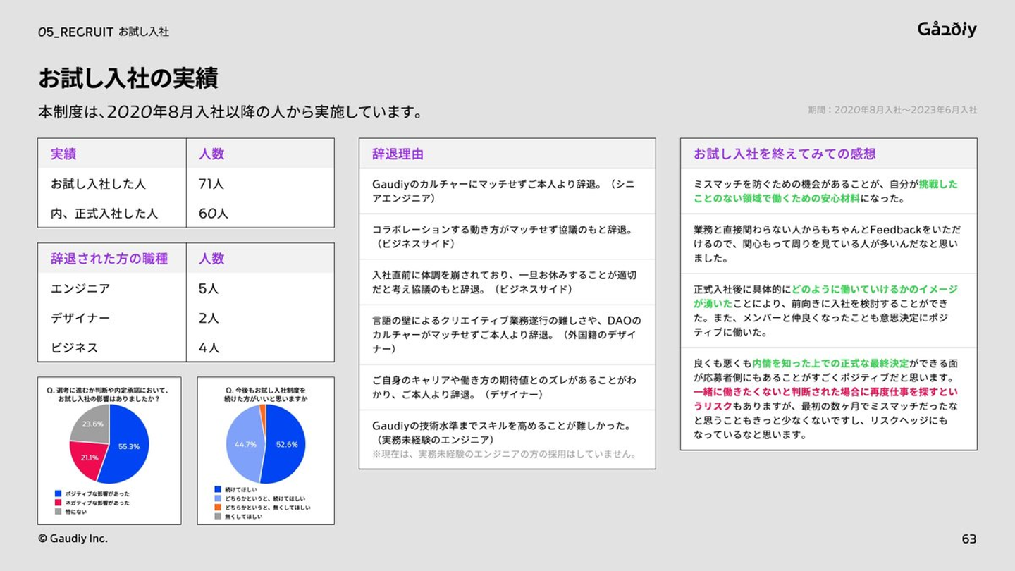Viewport: 1015px width, 571px height.
Task: Click the gray legend square for 無くしてほしい
Action: (x=218, y=516)
